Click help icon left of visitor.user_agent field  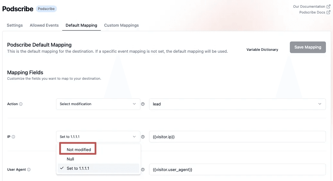point(143,170)
